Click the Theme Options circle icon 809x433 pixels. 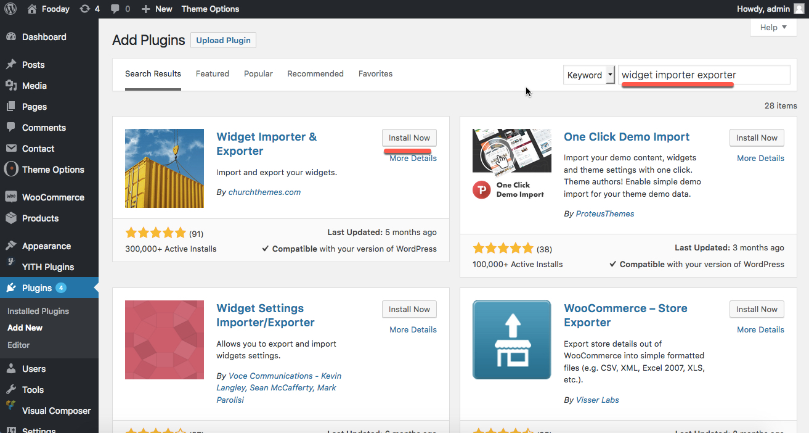point(10,170)
